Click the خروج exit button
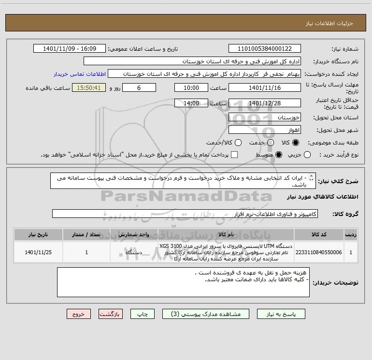 pos(79,314)
